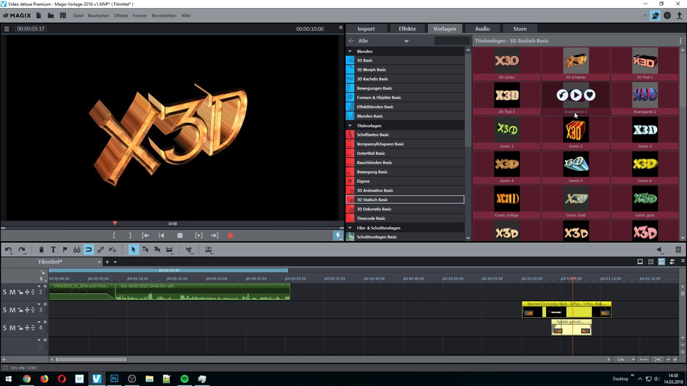687x386 pixels.
Task: Collapse the Film- & Schnittvorlagen section
Action: coord(350,228)
